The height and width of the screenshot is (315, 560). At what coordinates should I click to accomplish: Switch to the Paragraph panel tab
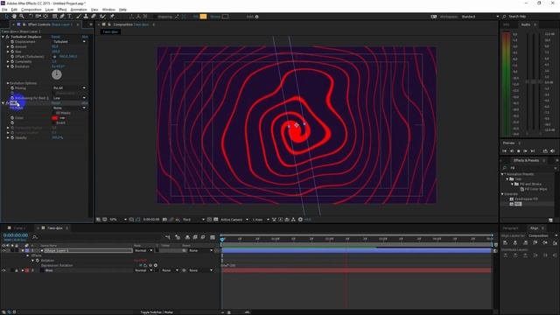pyautogui.click(x=511, y=228)
